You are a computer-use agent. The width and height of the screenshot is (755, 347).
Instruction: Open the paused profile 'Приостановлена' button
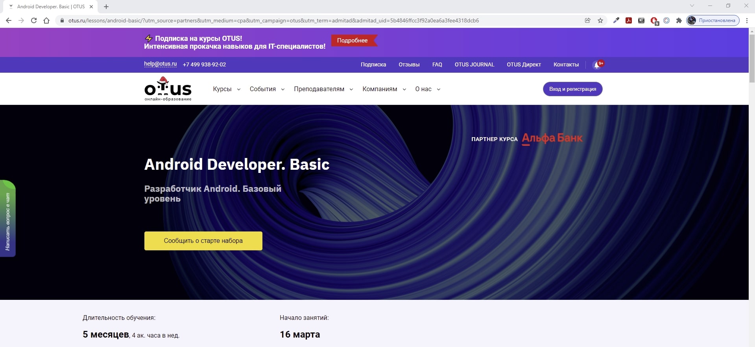point(713,20)
